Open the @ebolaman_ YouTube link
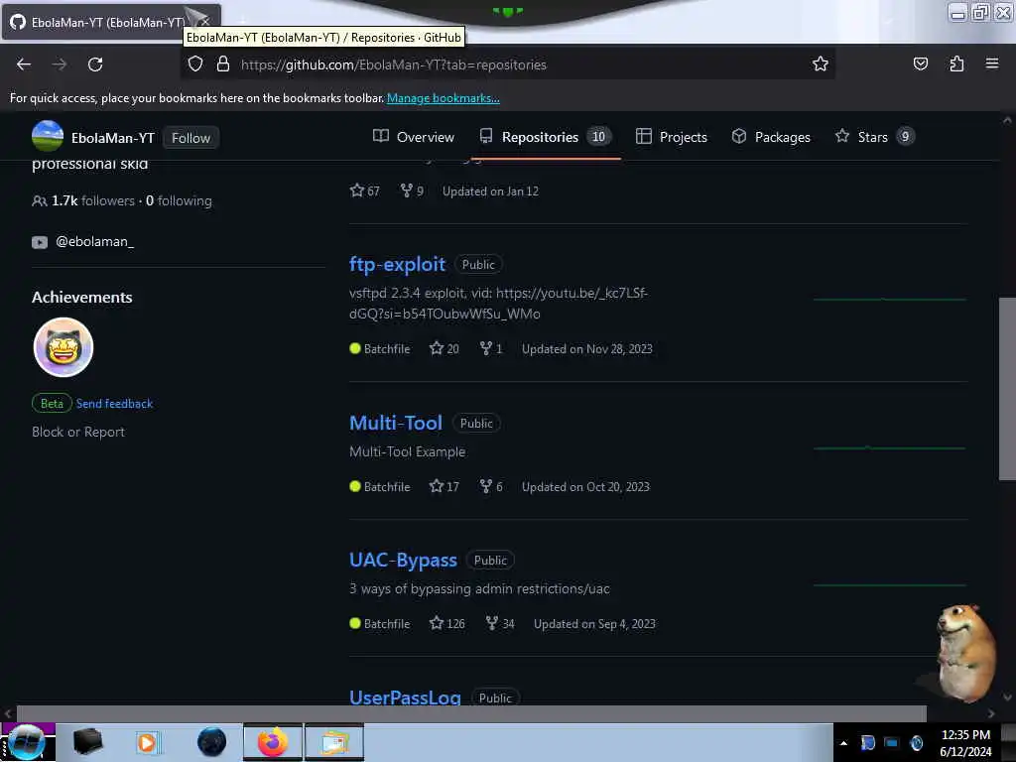This screenshot has height=762, width=1016. pos(94,242)
